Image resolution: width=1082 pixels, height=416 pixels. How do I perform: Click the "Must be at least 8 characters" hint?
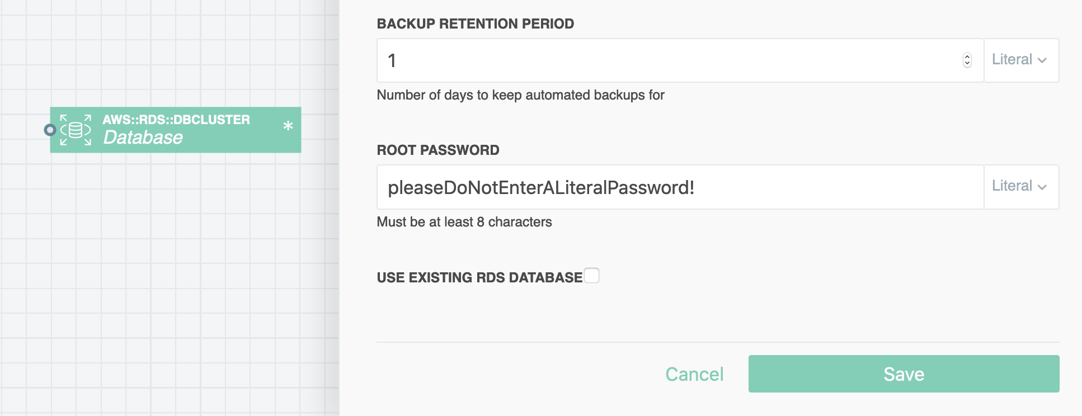click(x=464, y=222)
